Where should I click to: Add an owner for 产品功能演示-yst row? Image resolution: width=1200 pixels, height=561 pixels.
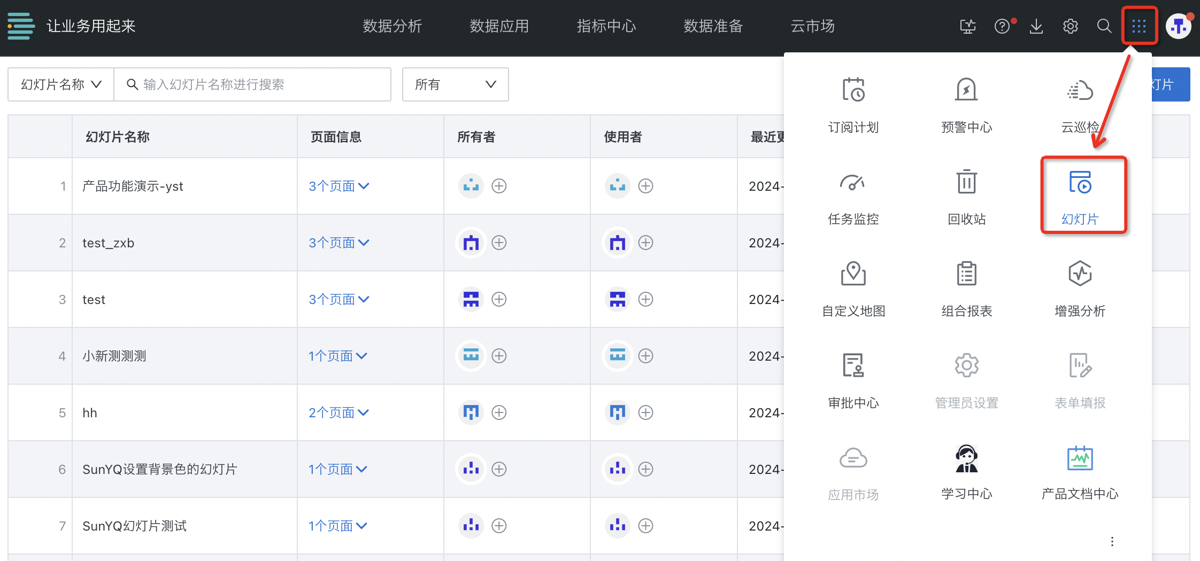click(x=499, y=186)
